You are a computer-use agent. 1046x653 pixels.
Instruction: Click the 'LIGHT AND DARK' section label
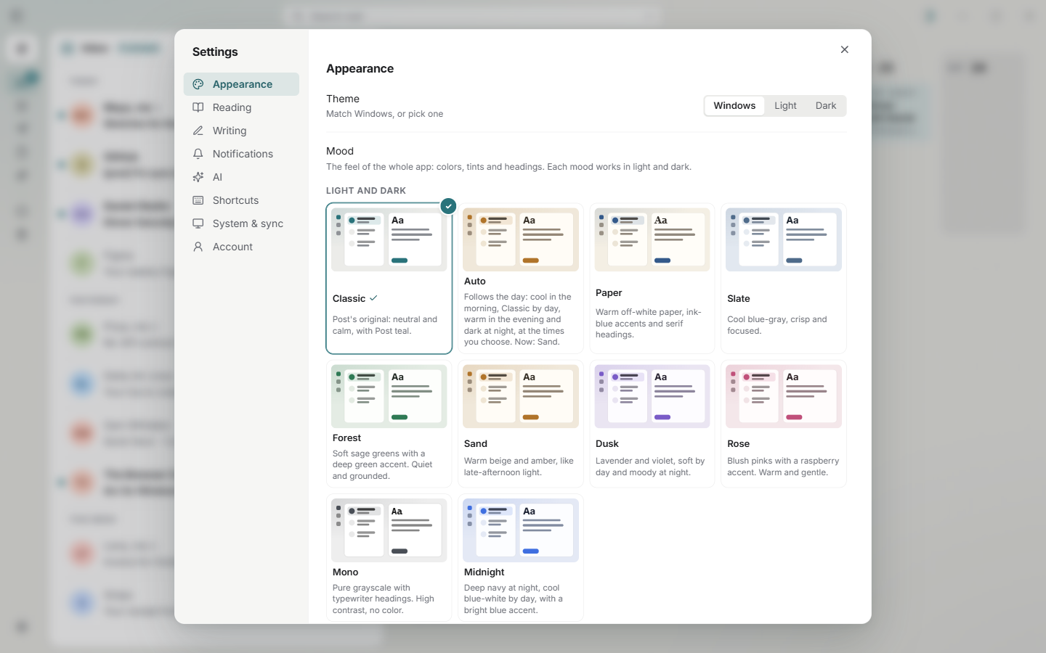[x=366, y=191]
